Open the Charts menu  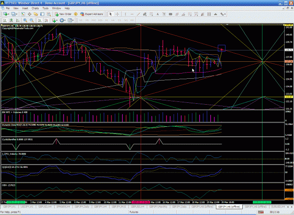coord(35,8)
